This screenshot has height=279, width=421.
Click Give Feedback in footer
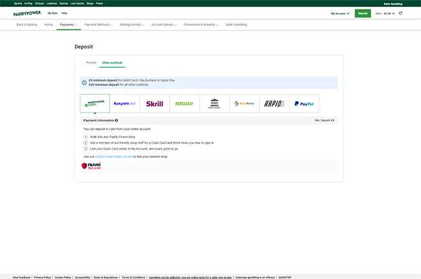tap(22, 277)
